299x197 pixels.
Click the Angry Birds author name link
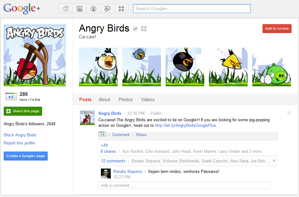110,113
